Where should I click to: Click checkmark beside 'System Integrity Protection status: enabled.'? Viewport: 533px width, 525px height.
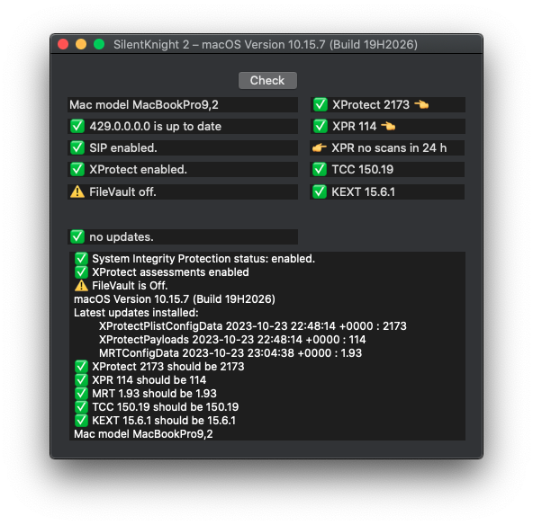81,259
